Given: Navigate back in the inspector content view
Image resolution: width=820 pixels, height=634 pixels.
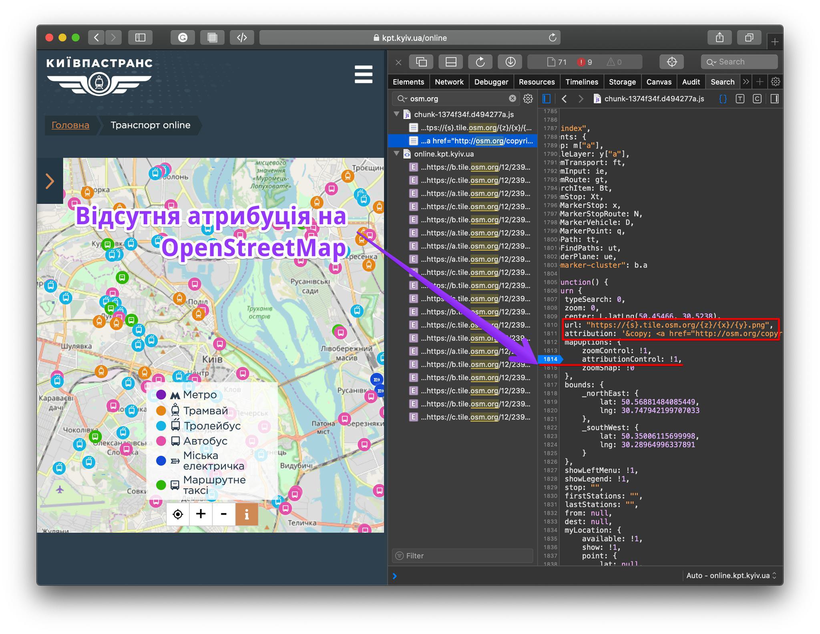Looking at the screenshot, I should pos(564,99).
